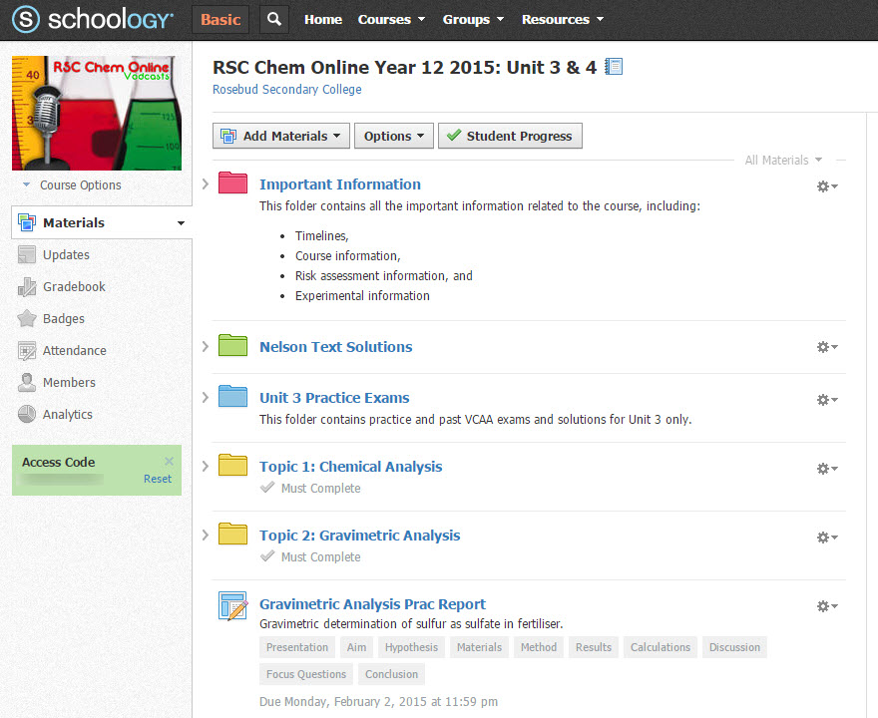Open the Groups menu
The image size is (878, 718).
[x=473, y=20]
